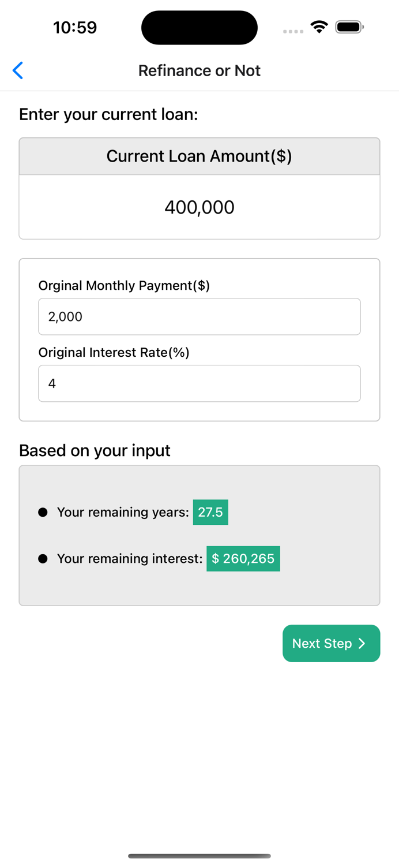Click the Original Monthly Payment input showing 2,000
The width and height of the screenshot is (399, 866).
click(x=199, y=316)
